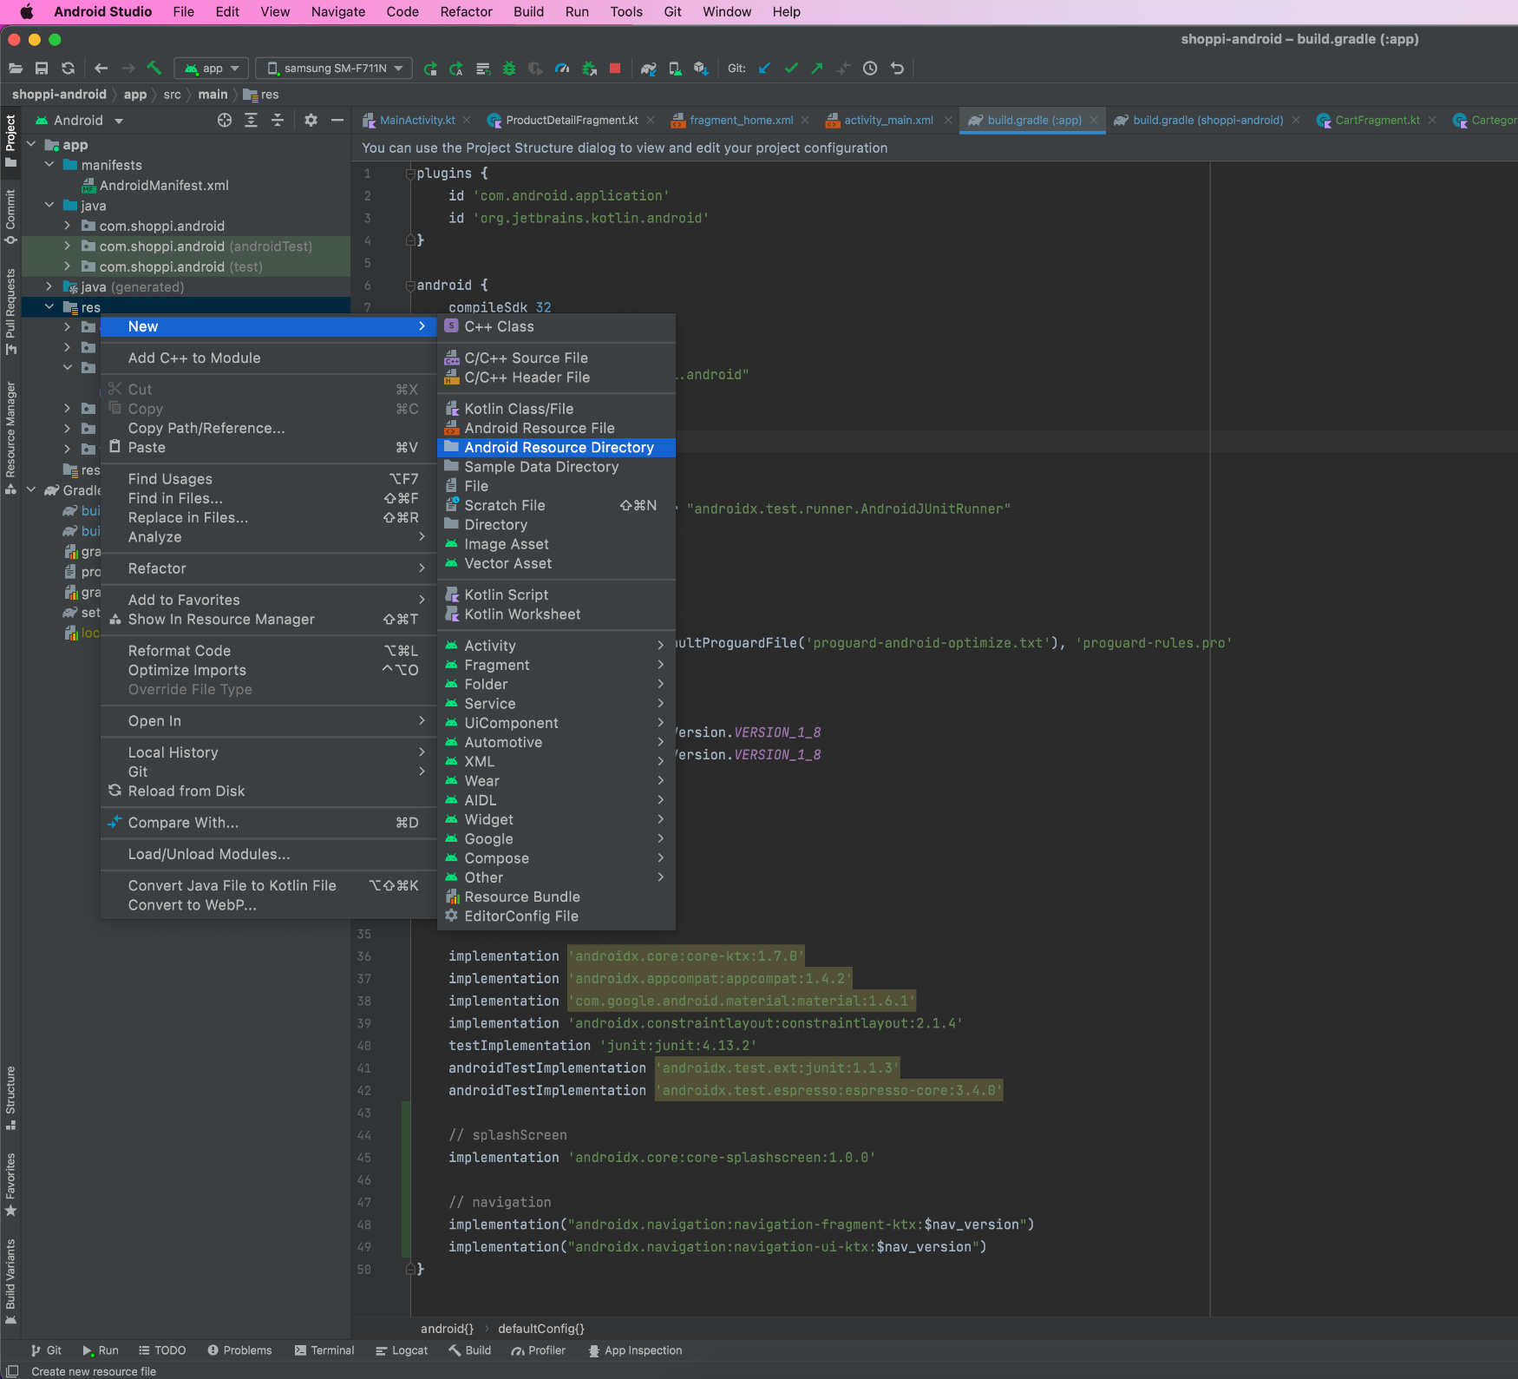
Task: Click Show In Resource Manager menu entry
Action: (268, 620)
